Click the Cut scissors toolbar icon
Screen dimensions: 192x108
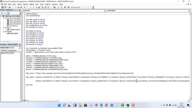click(x=13, y=7)
